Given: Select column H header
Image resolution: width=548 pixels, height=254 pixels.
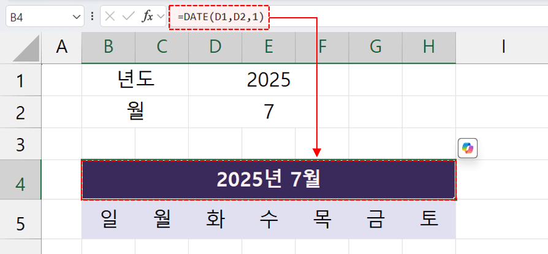Looking at the screenshot, I should [429, 48].
